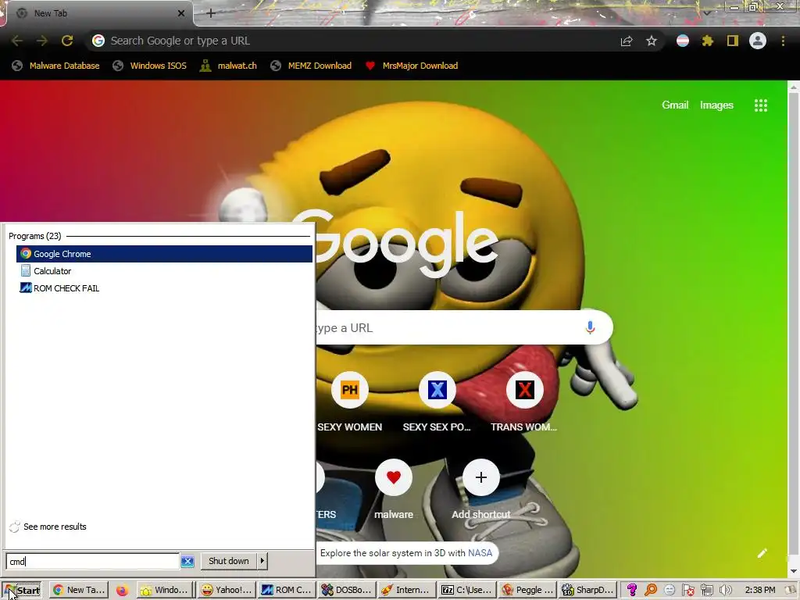Click the striped flag extension icon
This screenshot has height=600, width=800.
(x=683, y=41)
